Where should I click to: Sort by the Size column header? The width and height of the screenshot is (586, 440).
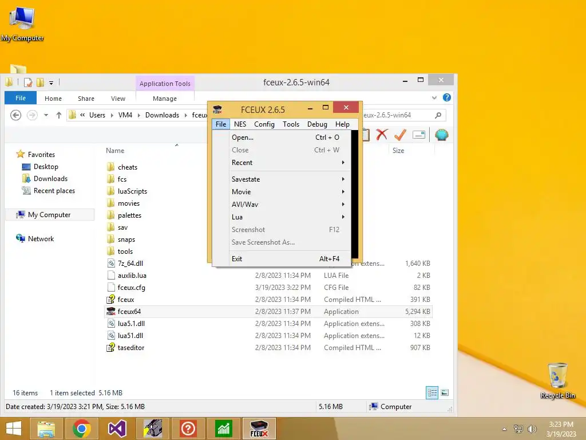(398, 151)
